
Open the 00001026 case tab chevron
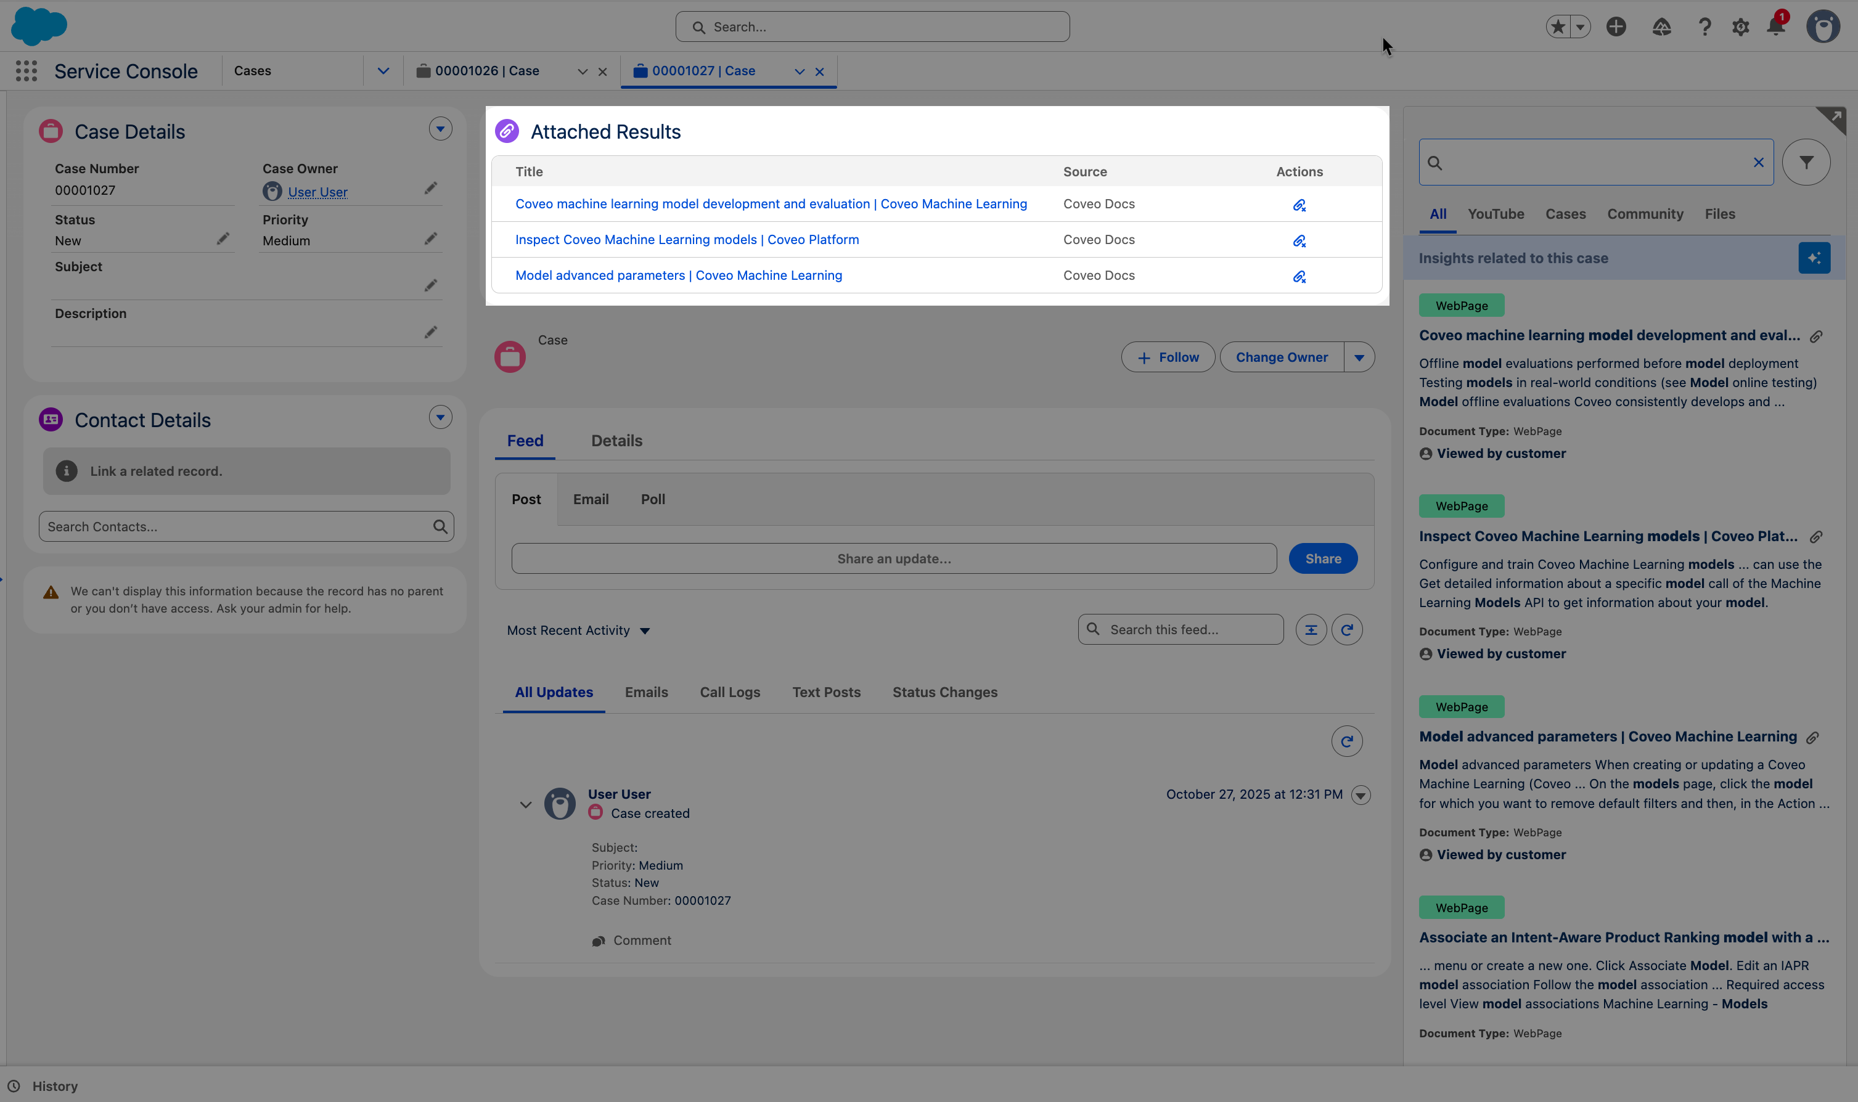click(x=582, y=71)
